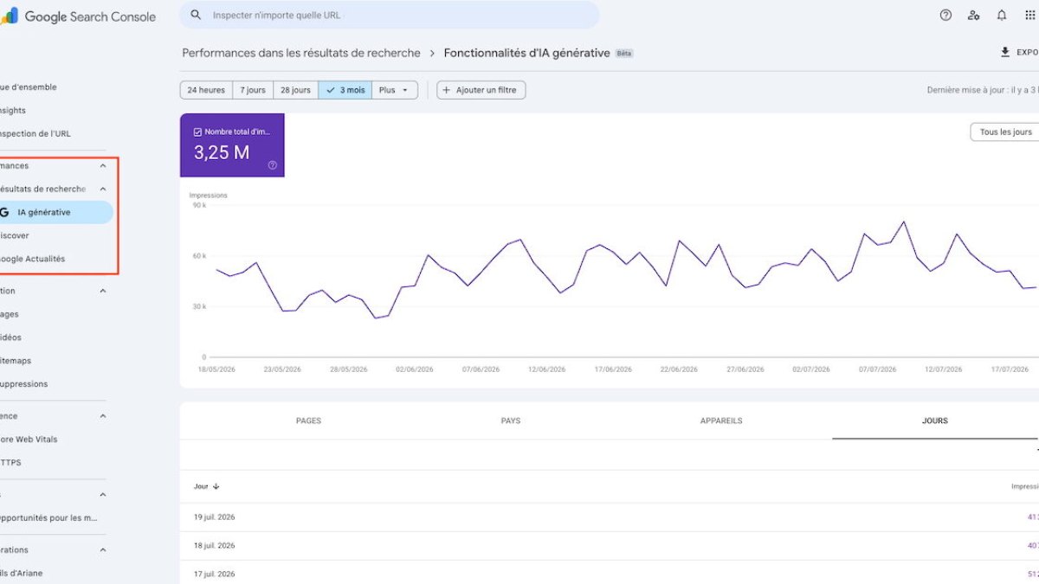Click the Google Search Console logo

(78, 16)
